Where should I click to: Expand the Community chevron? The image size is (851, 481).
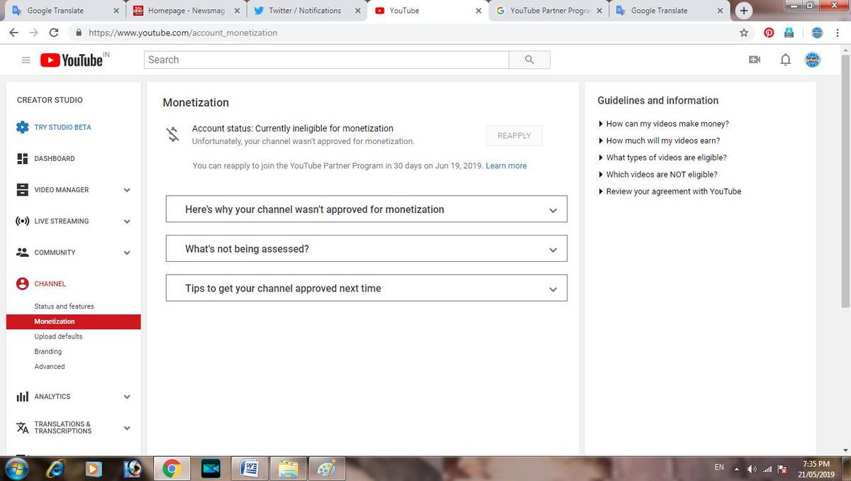[x=127, y=253]
